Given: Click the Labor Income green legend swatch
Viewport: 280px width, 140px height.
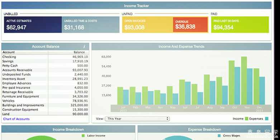Looking at the screenshot, I should click(83, 136).
